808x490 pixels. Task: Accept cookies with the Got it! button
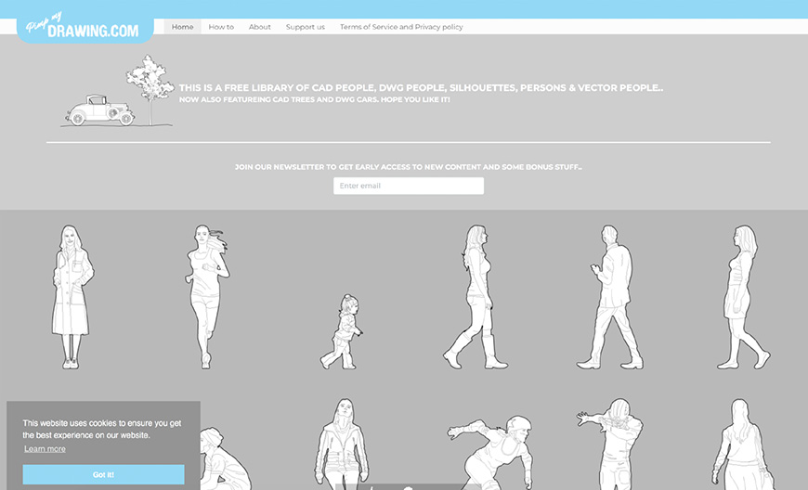coord(103,474)
